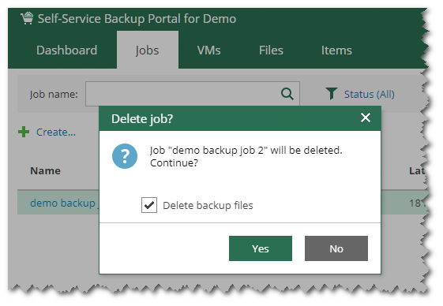Click the blue question mark icon
Image resolution: width=443 pixels, height=306 pixels.
(125, 156)
